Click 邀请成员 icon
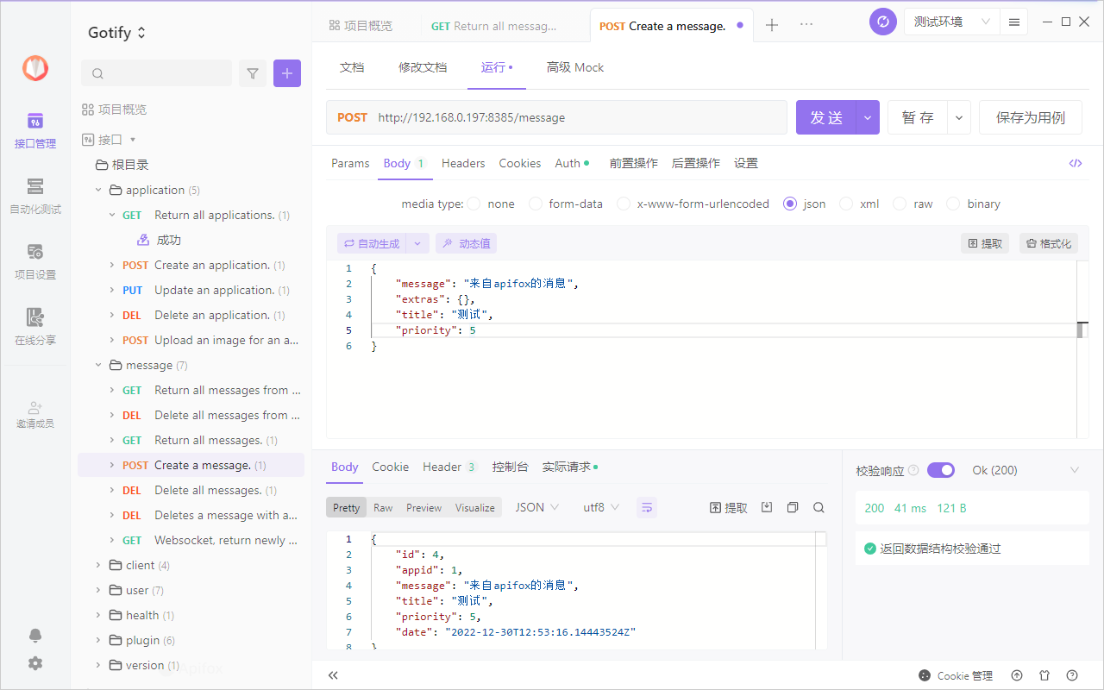The height and width of the screenshot is (690, 1104). coord(35,414)
